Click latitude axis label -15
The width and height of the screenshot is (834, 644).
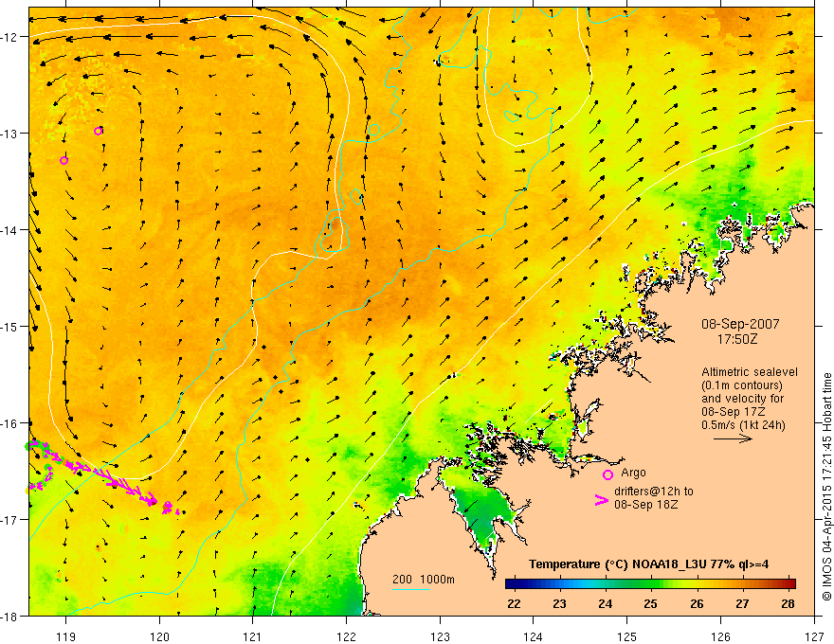pos(10,326)
